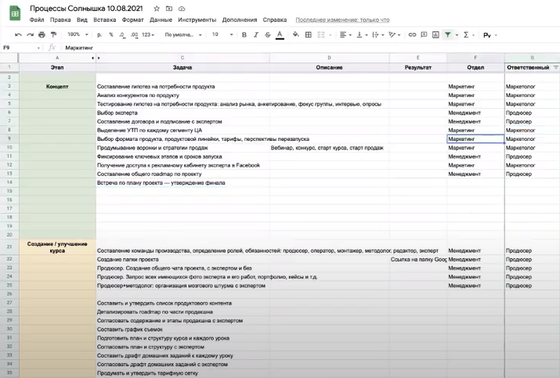Viewport: 560px width, 378px height.
Task: Open the Вид menu
Action: coord(81,20)
